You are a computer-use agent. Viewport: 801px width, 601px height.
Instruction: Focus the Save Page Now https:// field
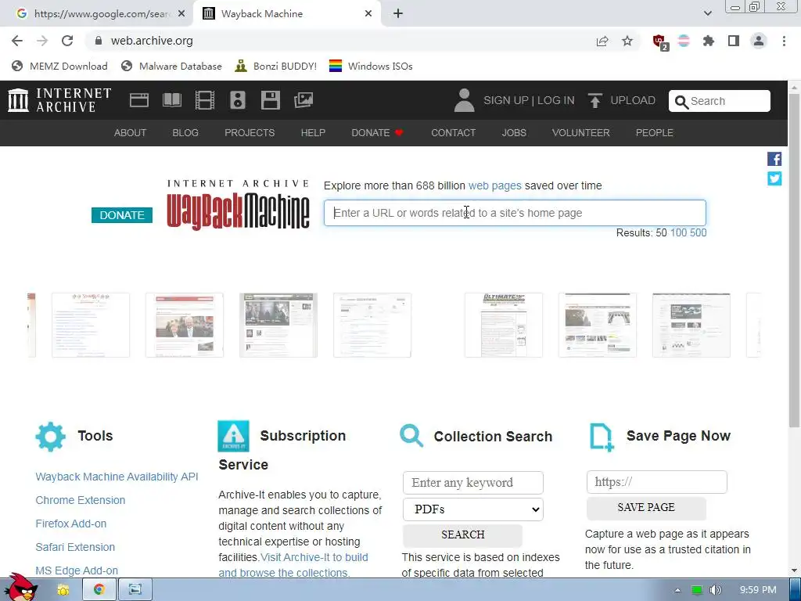tap(657, 482)
